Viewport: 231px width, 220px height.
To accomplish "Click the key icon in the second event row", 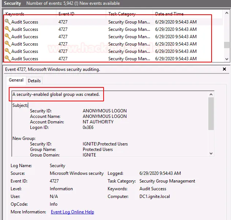I will coord(7,29).
